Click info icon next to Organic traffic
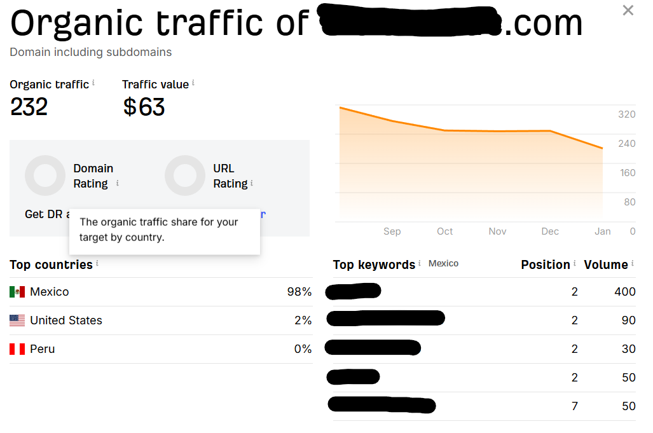Viewport: 653px width, 433px height. click(93, 83)
